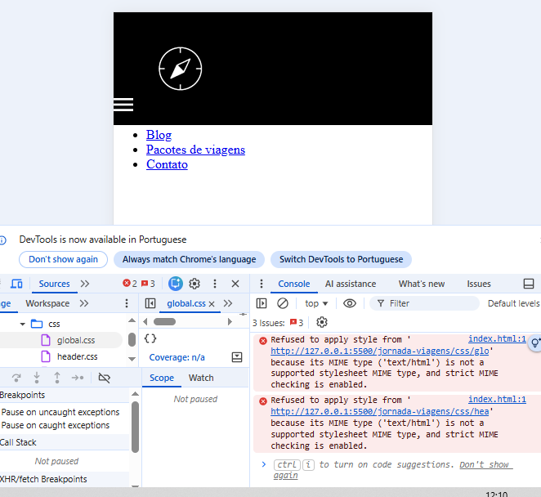This screenshot has height=497, width=541.
Task: Switch to the global.css editor tab
Action: (x=186, y=303)
